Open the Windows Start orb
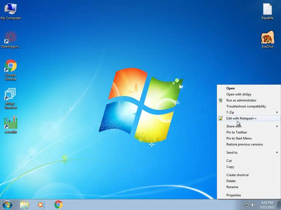281x210 pixels. (x=7, y=205)
